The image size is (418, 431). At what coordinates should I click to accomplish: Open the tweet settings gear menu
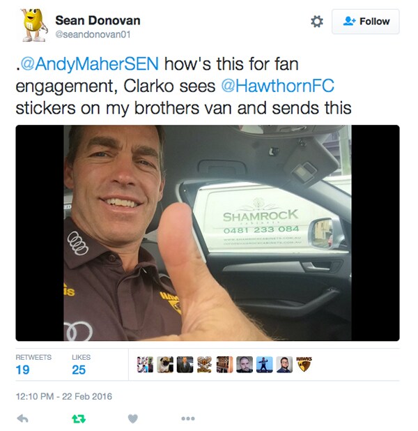point(317,22)
